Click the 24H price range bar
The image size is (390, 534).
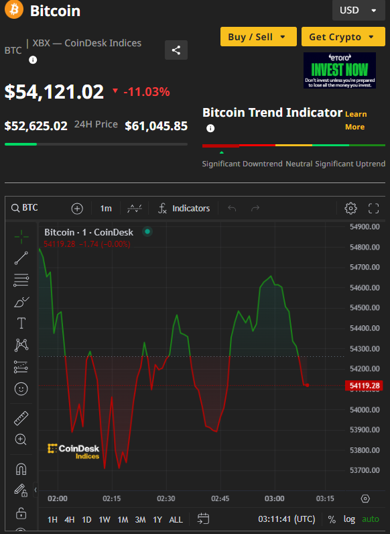(x=96, y=144)
